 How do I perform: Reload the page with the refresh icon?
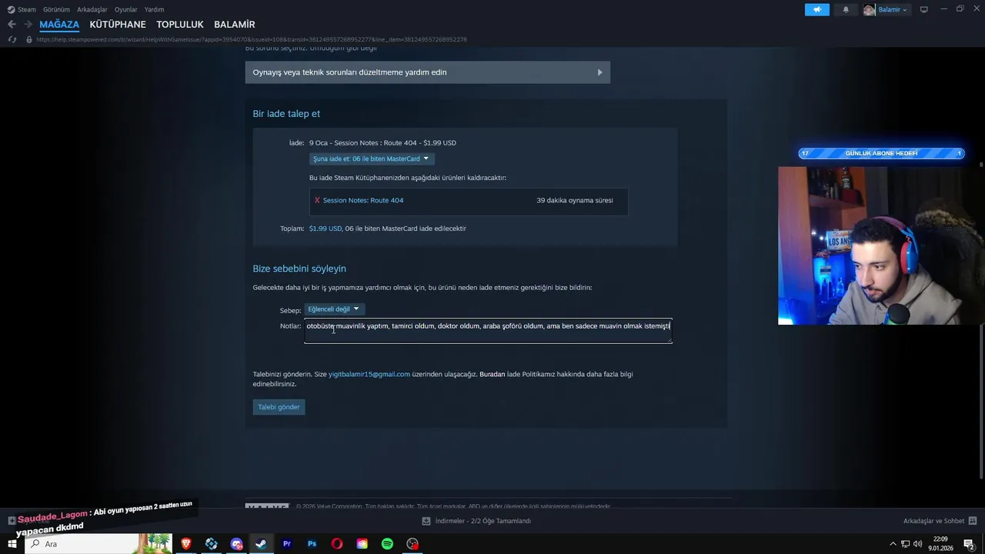(x=12, y=39)
